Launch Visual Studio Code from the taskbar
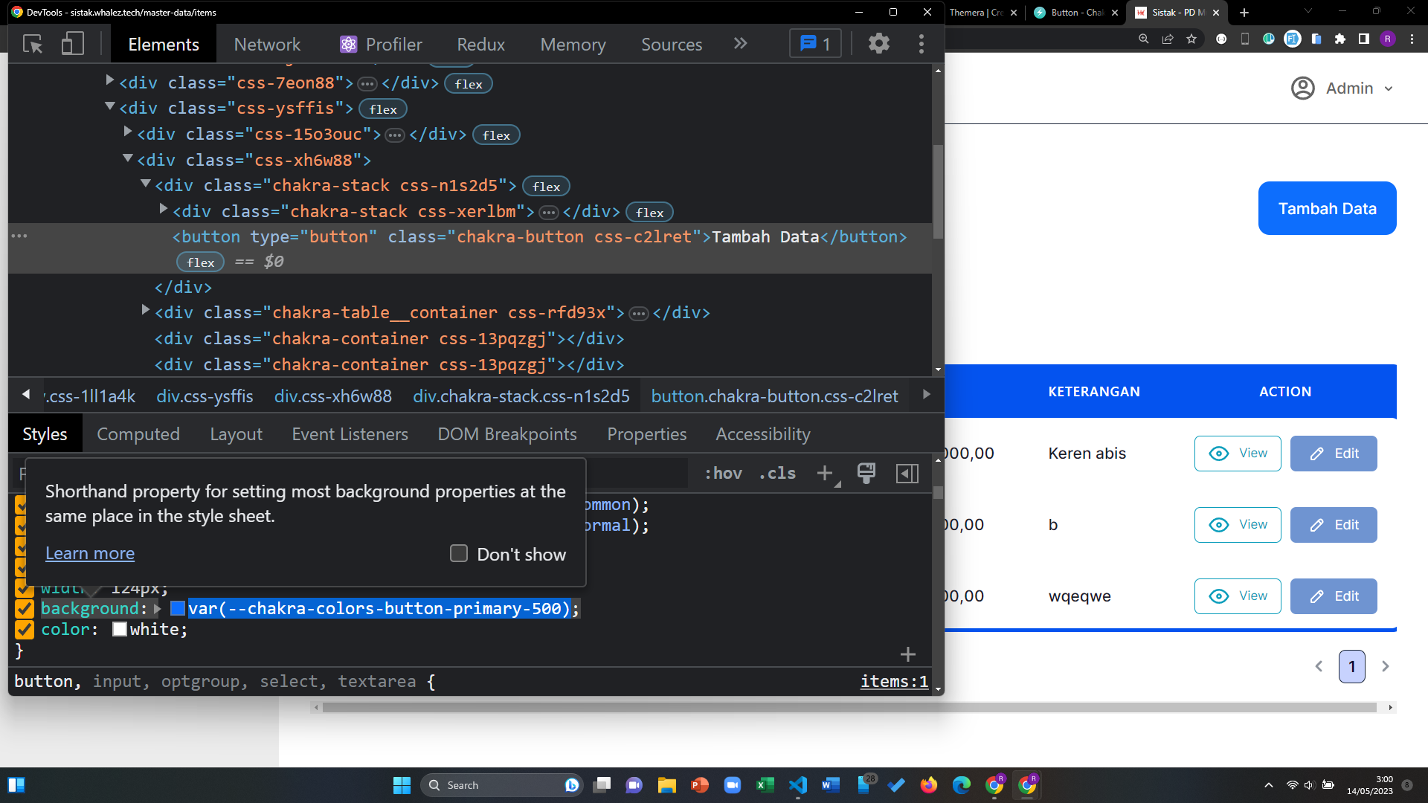Viewport: 1428px width, 803px height. 798,784
